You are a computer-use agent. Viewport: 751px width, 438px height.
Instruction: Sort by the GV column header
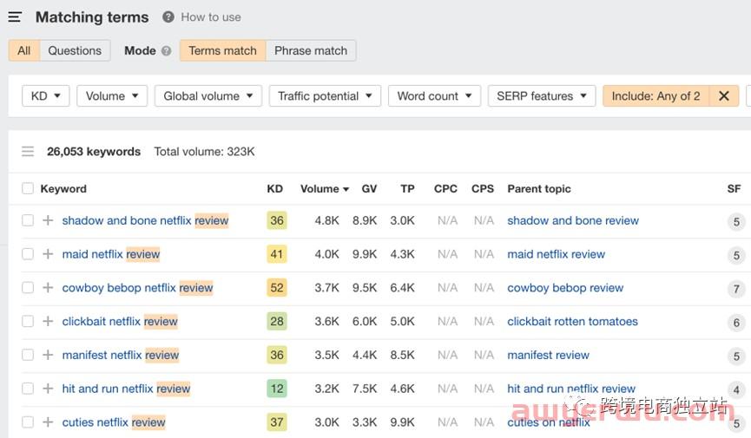point(369,188)
